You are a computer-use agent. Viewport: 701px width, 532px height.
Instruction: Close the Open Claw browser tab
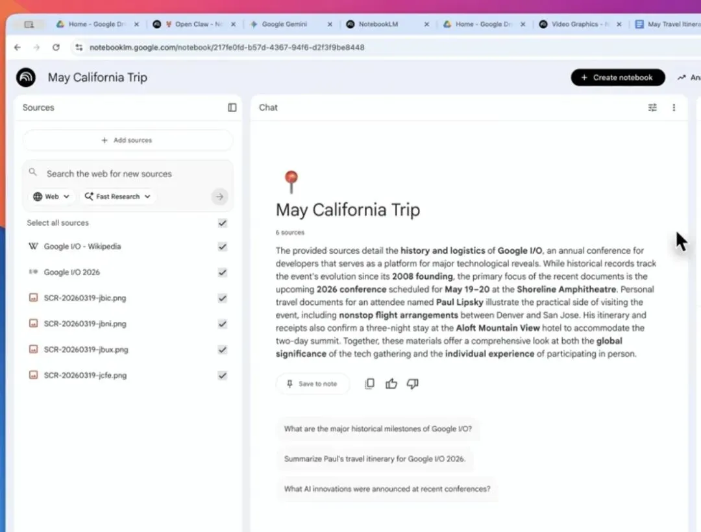click(x=234, y=24)
